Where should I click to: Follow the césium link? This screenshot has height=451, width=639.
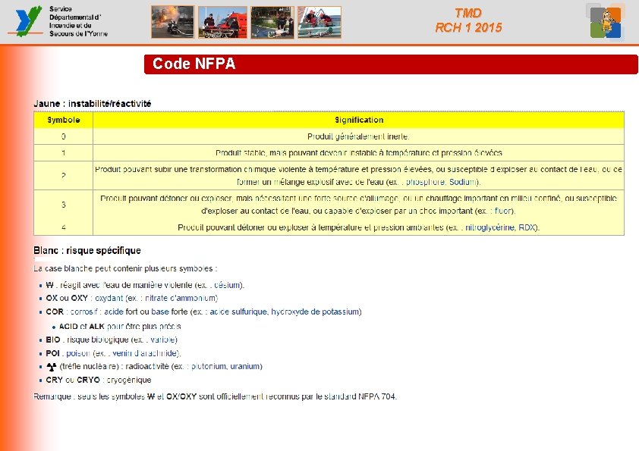(227, 285)
